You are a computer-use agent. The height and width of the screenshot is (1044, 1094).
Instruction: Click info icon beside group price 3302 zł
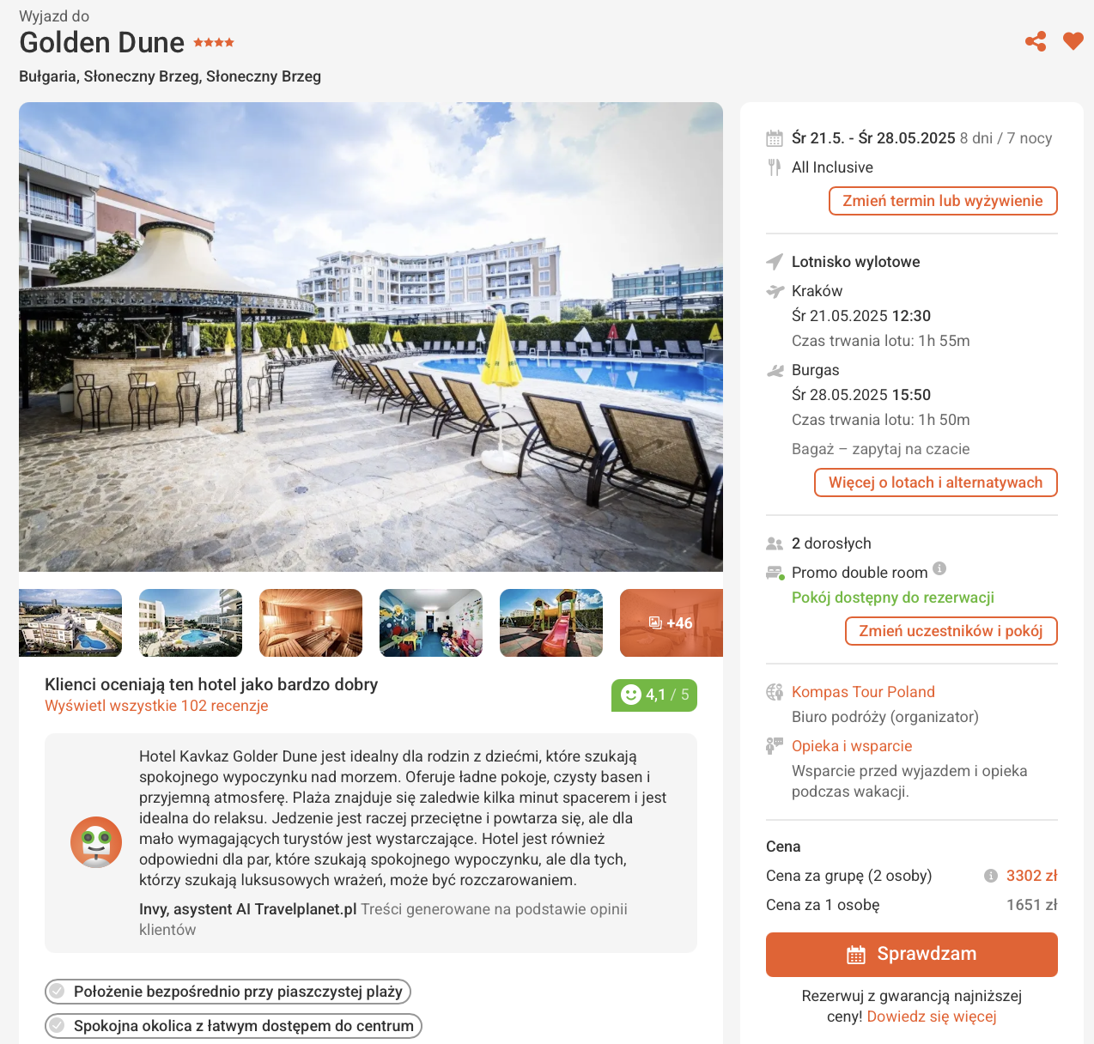coord(991,876)
